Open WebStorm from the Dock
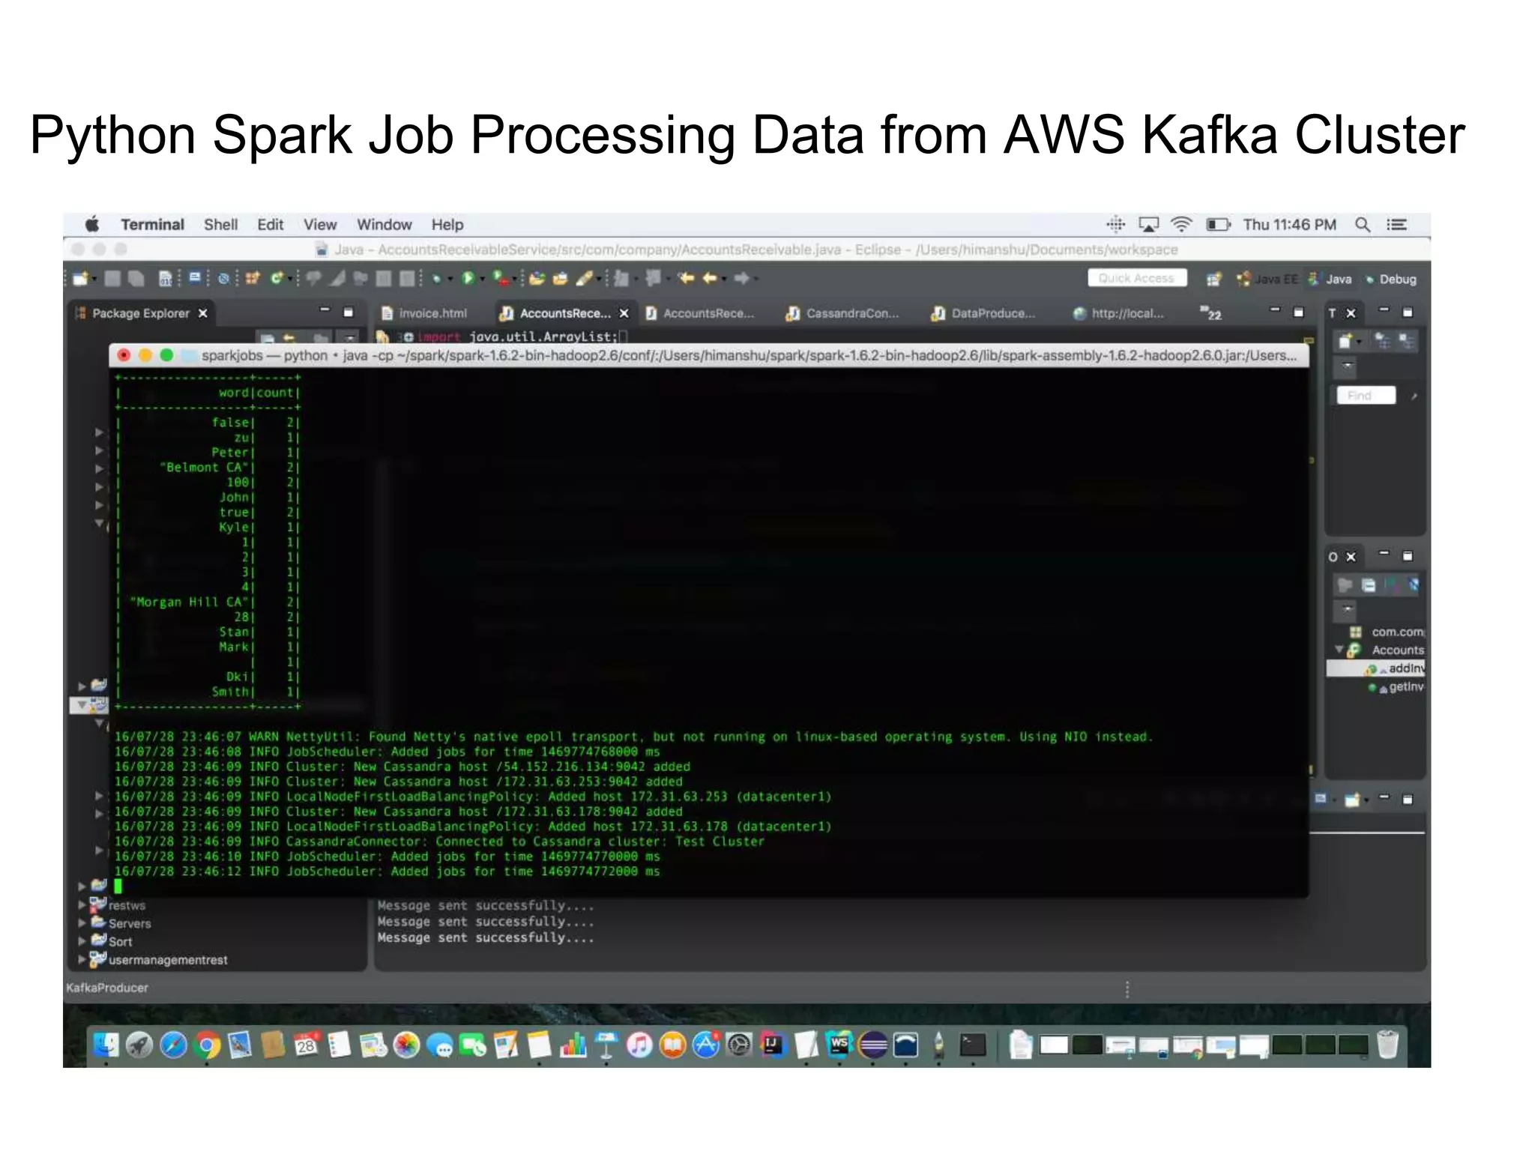The height and width of the screenshot is (1151, 1535). [839, 1045]
